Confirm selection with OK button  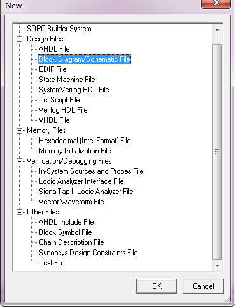coord(156,286)
